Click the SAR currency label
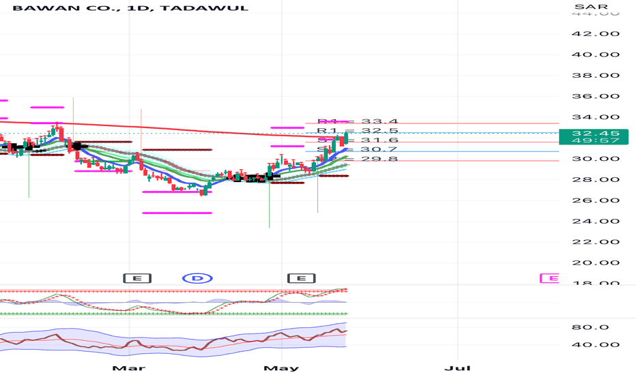 (591, 7)
